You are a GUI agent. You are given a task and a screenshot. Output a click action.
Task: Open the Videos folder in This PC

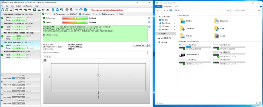[x=219, y=36]
